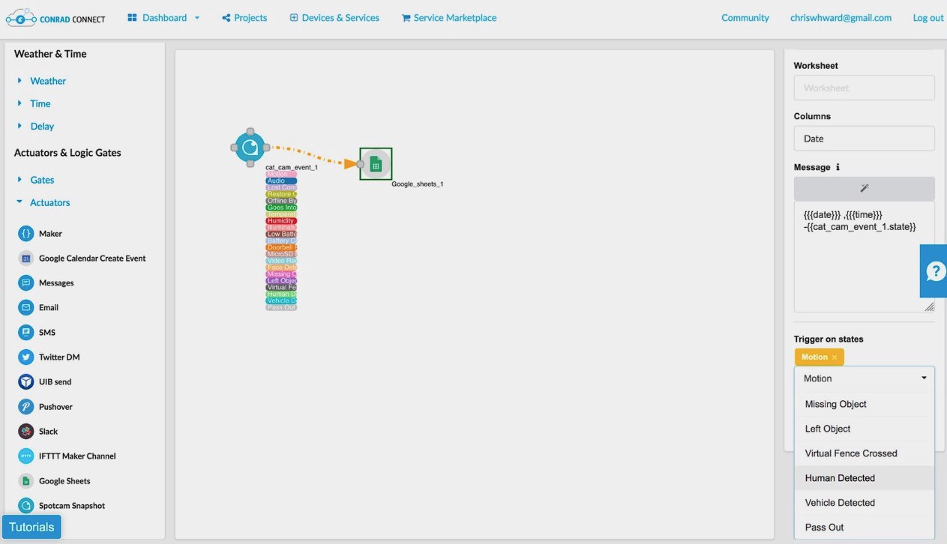Select the Email actuator icon
The height and width of the screenshot is (544, 947).
[26, 308]
